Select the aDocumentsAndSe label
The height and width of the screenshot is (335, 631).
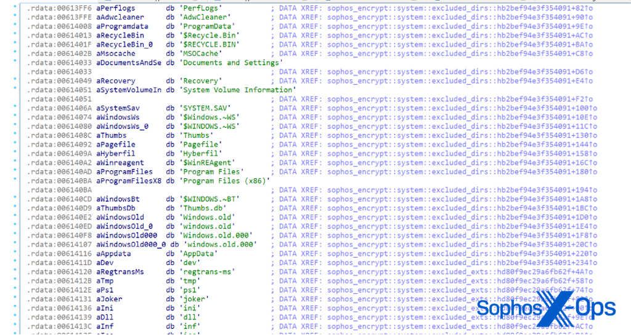128,63
